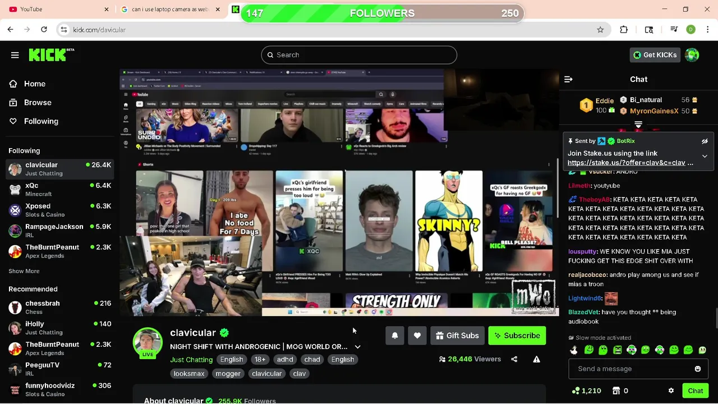
Task: Open the shop icon next to 0
Action: pos(616,391)
